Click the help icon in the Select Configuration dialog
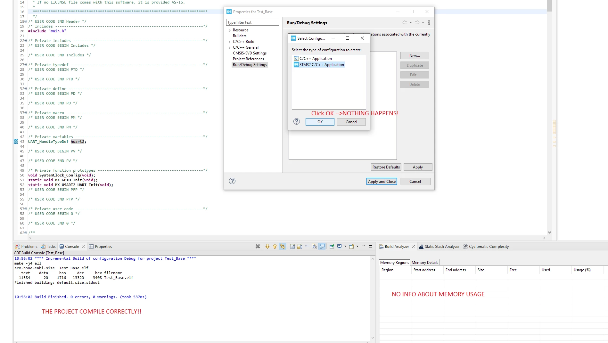Viewport: 608px width, 343px height. tap(297, 122)
